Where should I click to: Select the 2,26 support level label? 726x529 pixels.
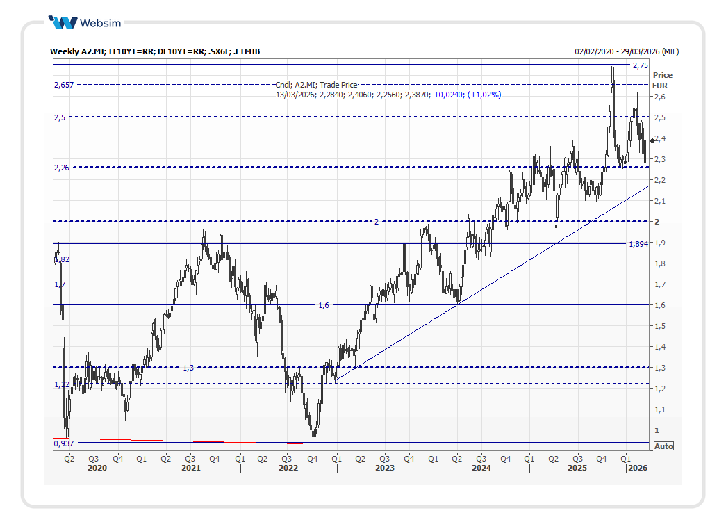pos(61,168)
